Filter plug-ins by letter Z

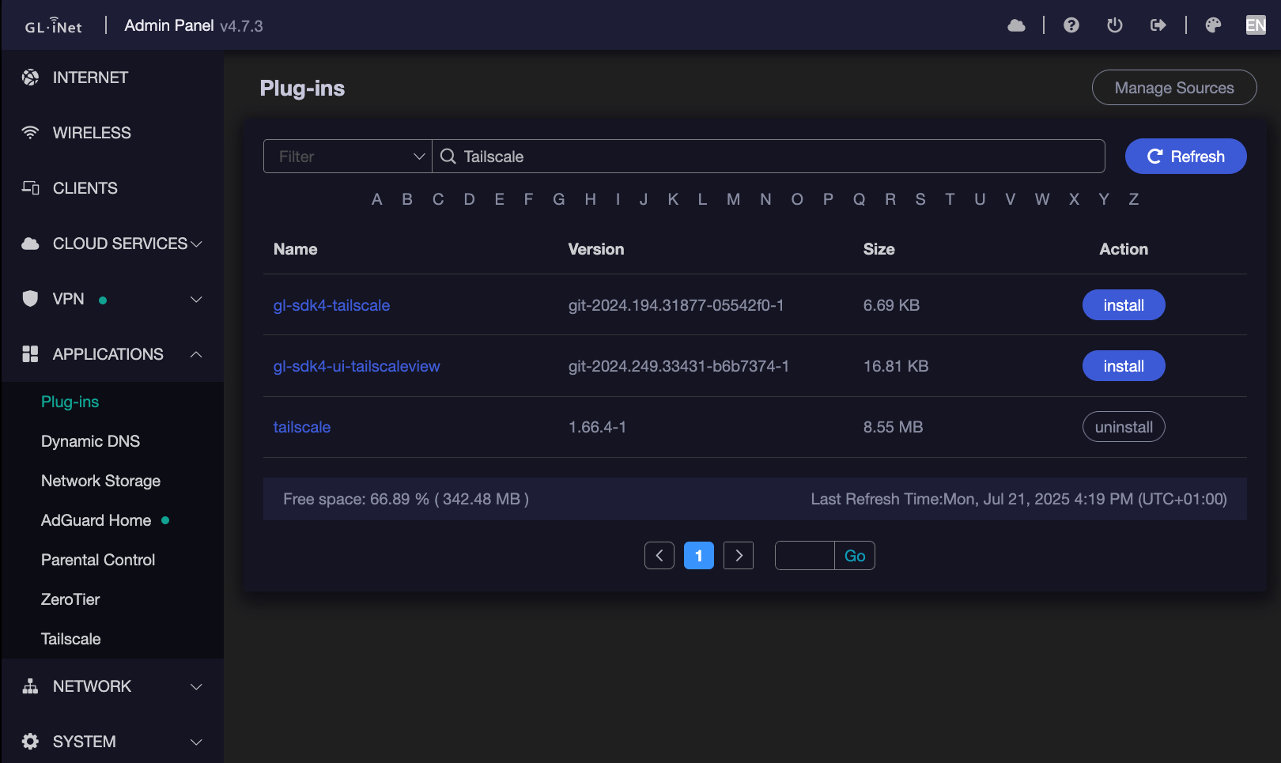click(x=1134, y=199)
